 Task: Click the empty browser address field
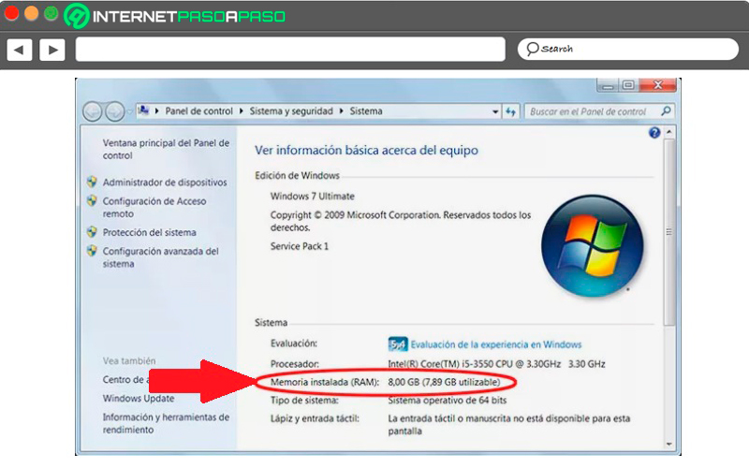click(290, 50)
